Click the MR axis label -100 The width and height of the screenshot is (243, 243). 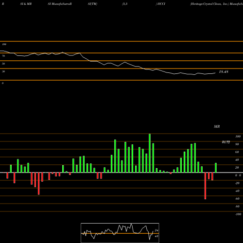click(x=238, y=214)
